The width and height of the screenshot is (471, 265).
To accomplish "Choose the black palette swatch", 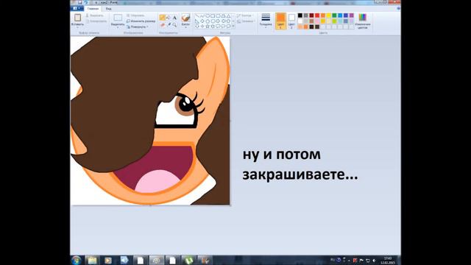I will coord(300,15).
